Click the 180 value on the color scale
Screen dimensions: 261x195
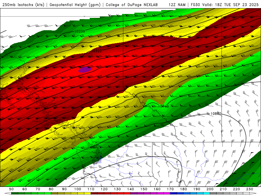coord(183,189)
